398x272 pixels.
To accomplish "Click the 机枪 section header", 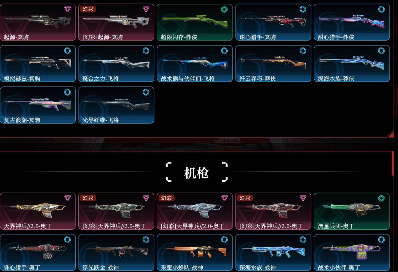I will [x=196, y=173].
